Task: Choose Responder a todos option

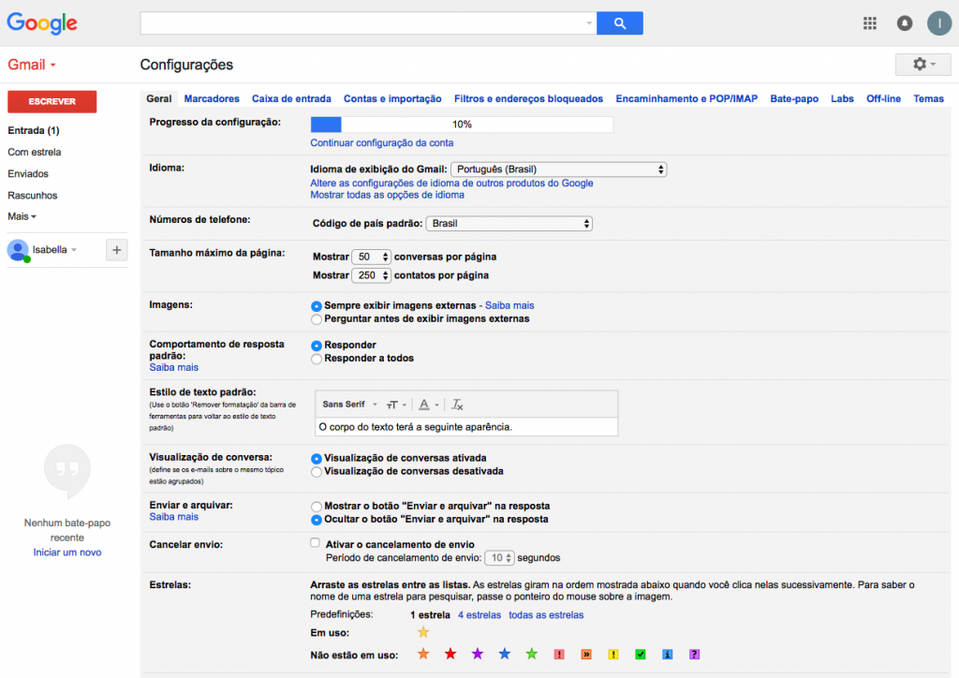Action: [317, 360]
